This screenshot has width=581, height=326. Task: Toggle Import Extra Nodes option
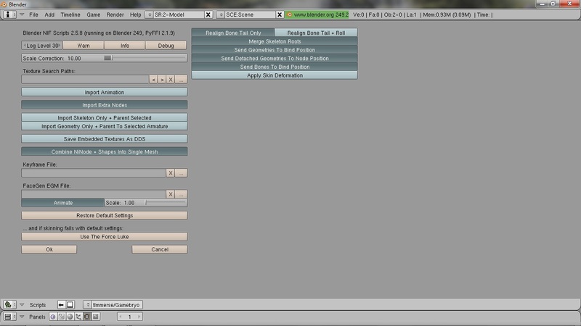click(105, 105)
